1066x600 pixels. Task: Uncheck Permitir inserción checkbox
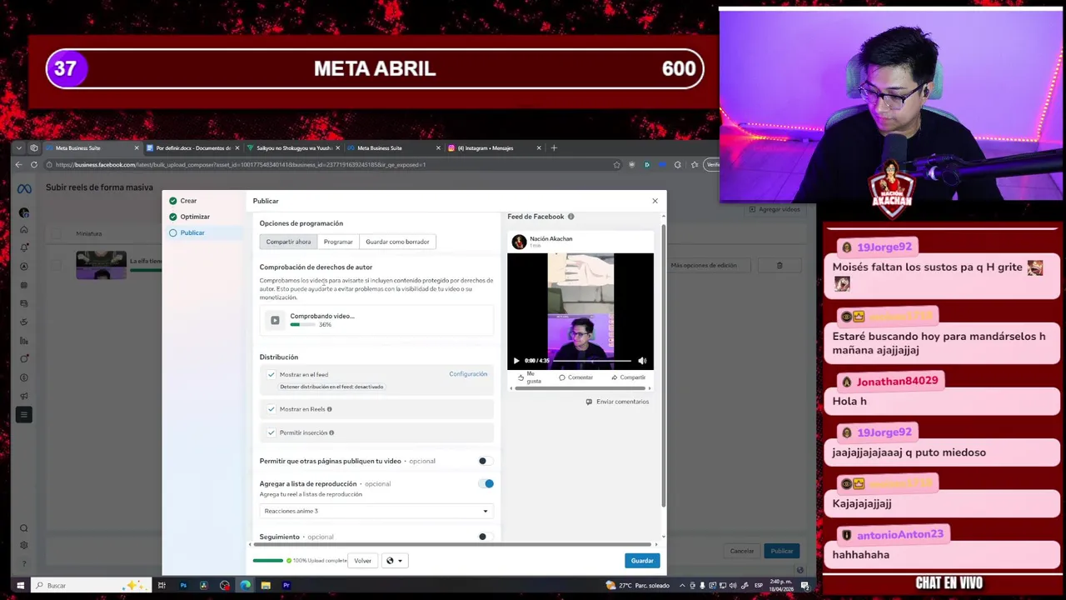pyautogui.click(x=271, y=432)
